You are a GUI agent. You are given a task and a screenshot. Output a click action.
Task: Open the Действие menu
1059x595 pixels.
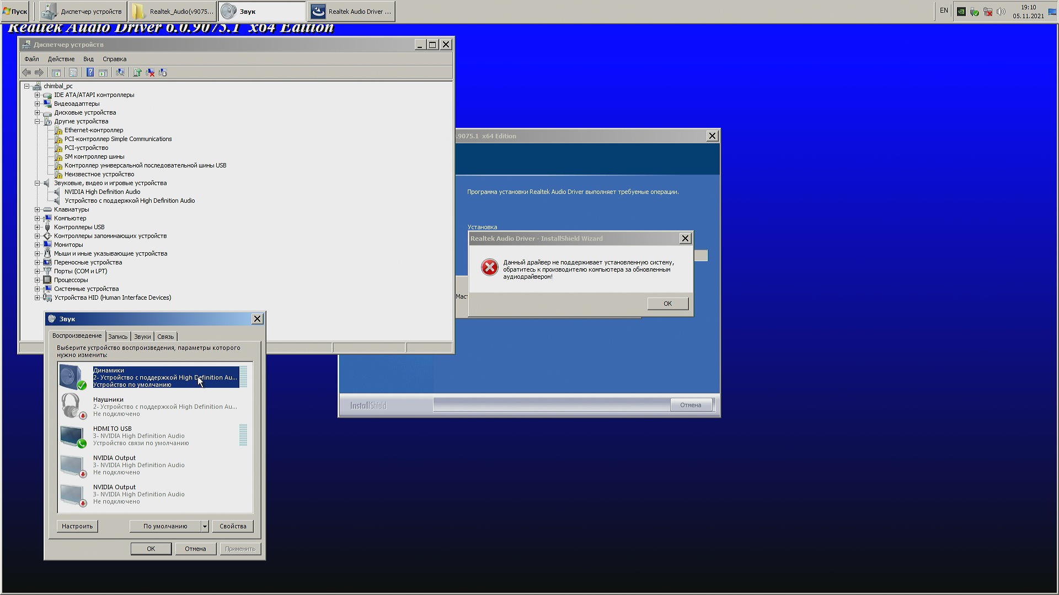pyautogui.click(x=61, y=59)
